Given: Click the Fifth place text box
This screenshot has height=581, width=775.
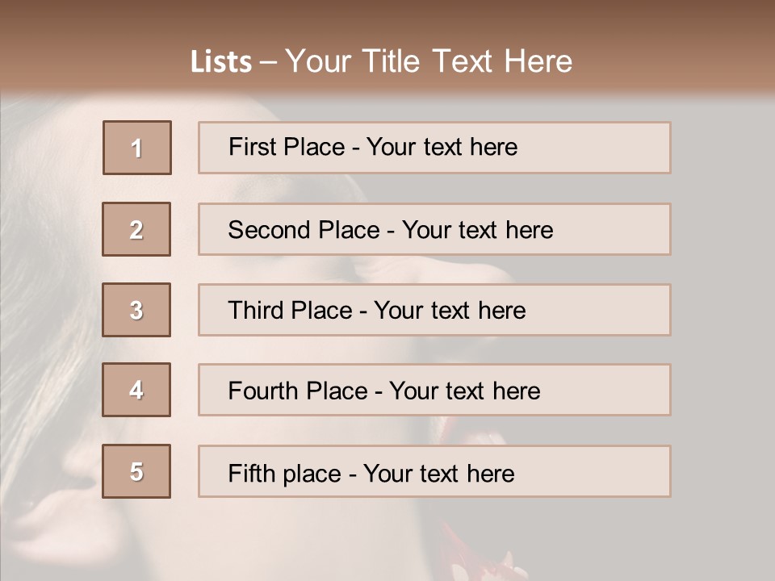Looking at the screenshot, I should [x=434, y=471].
